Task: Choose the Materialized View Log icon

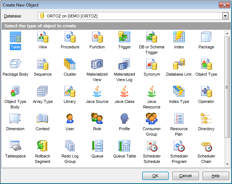Action: click(124, 64)
